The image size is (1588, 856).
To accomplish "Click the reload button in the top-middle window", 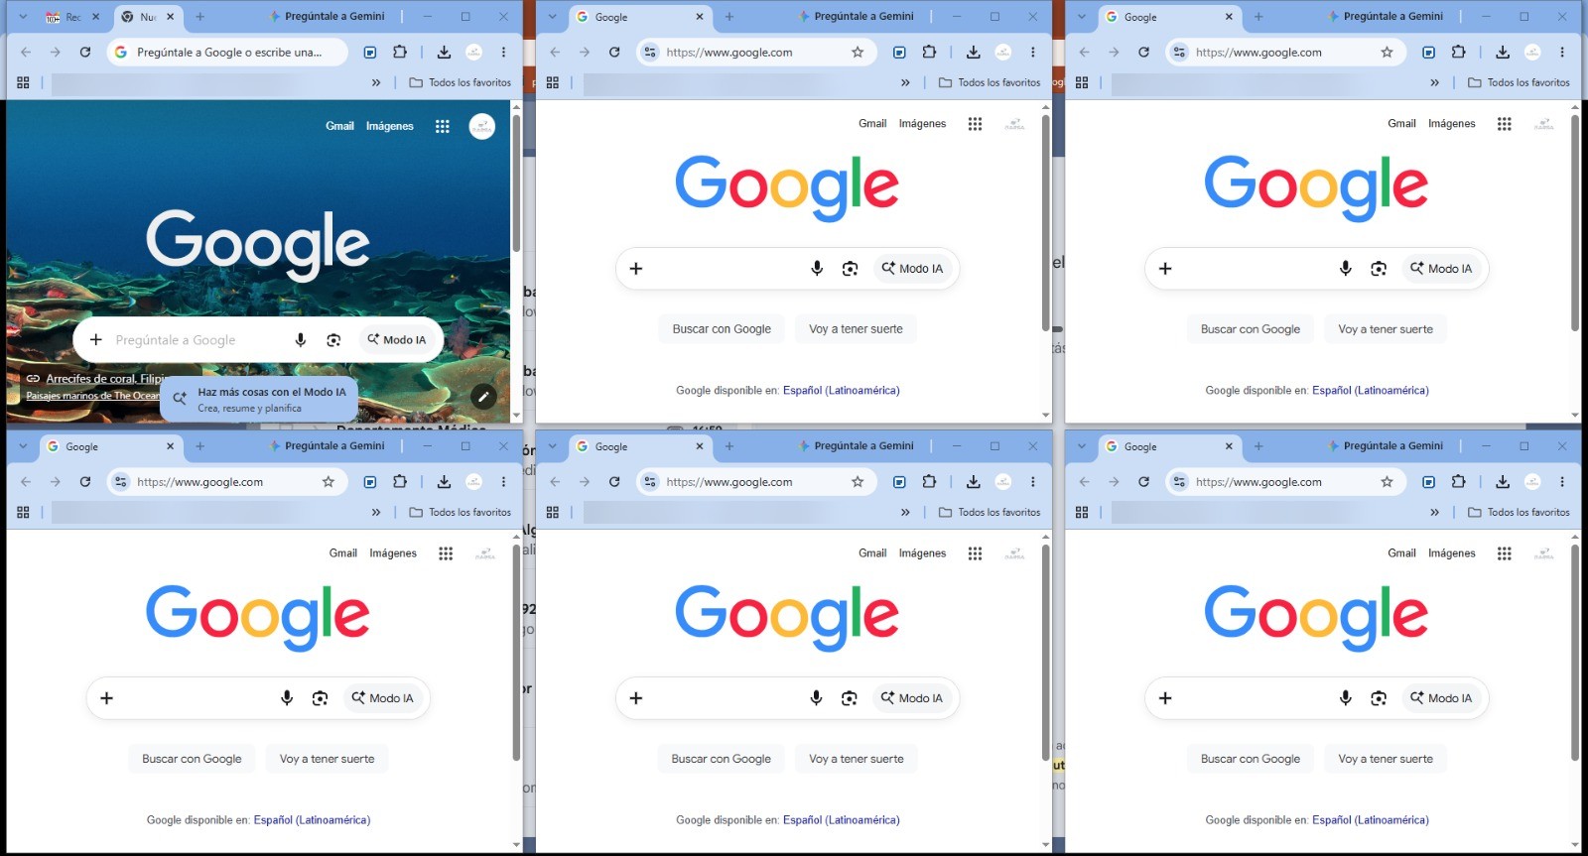I will point(614,52).
